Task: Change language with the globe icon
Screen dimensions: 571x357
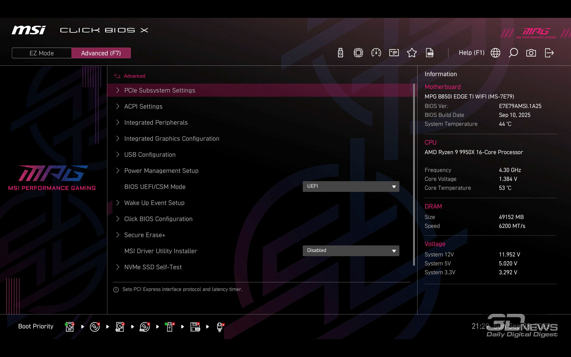Action: click(x=495, y=53)
